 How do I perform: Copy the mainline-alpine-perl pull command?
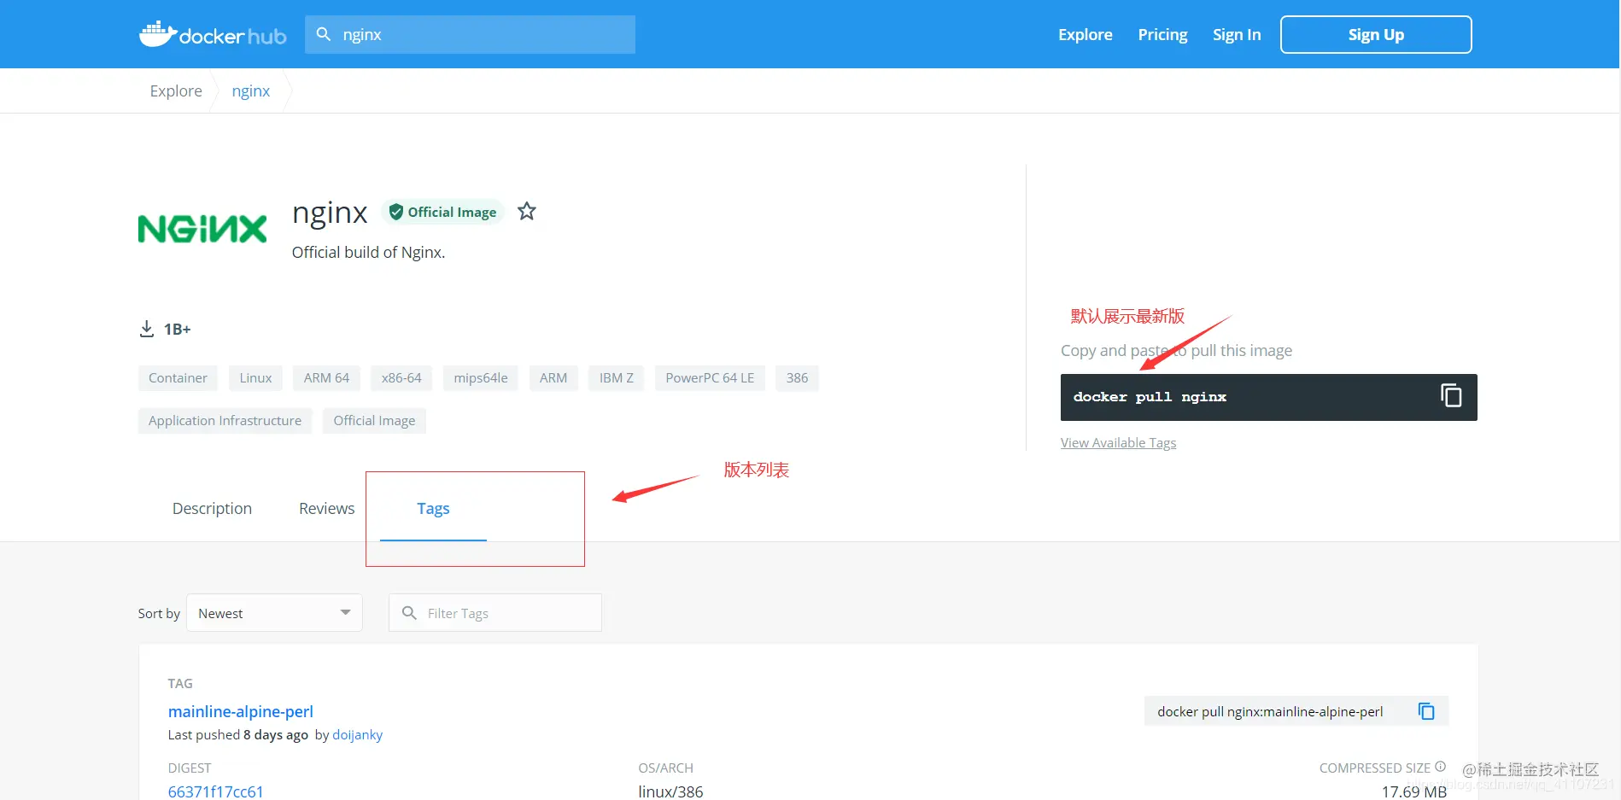tap(1426, 711)
